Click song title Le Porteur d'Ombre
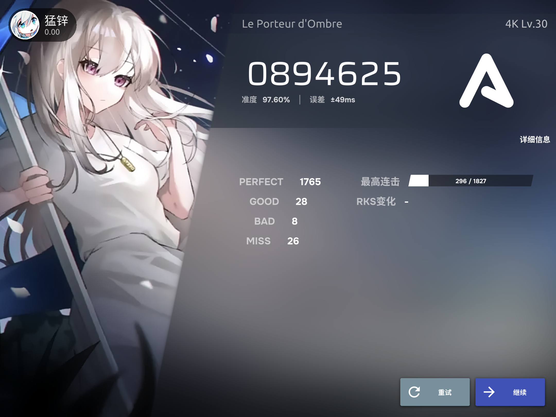556x417 pixels. [292, 24]
